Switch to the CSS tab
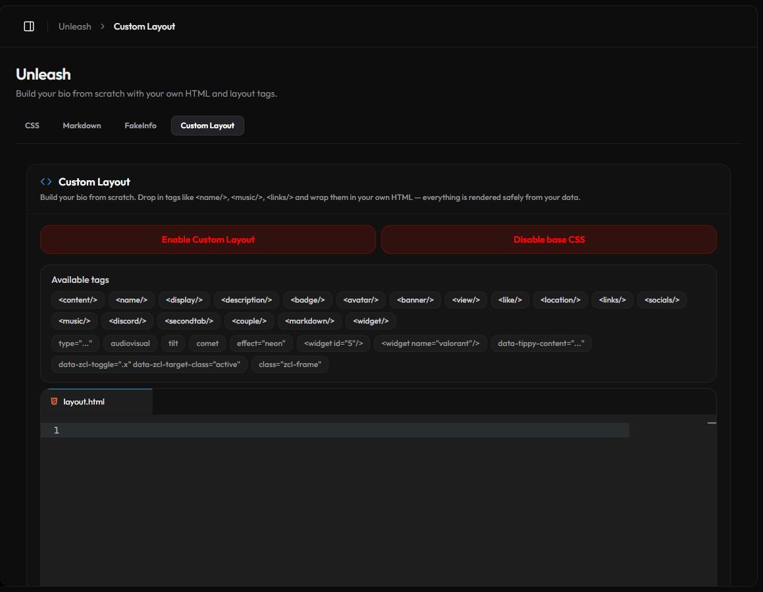Image resolution: width=763 pixels, height=592 pixels. (32, 126)
